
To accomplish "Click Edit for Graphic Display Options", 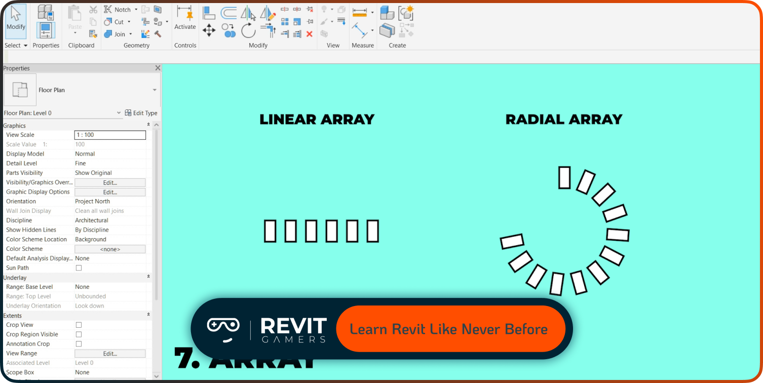I will 110,192.
